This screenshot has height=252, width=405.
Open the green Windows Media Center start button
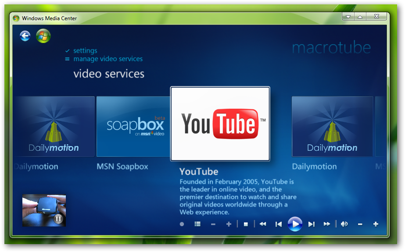pyautogui.click(x=43, y=36)
